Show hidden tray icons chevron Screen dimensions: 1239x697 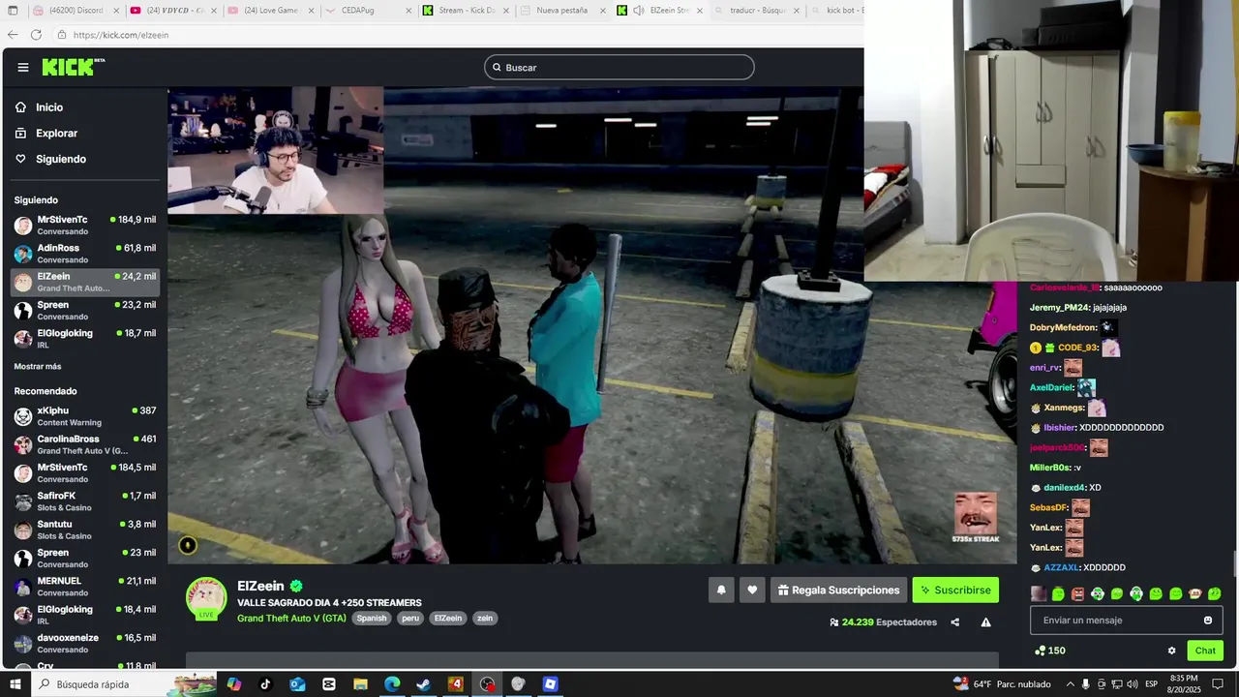[1069, 684]
